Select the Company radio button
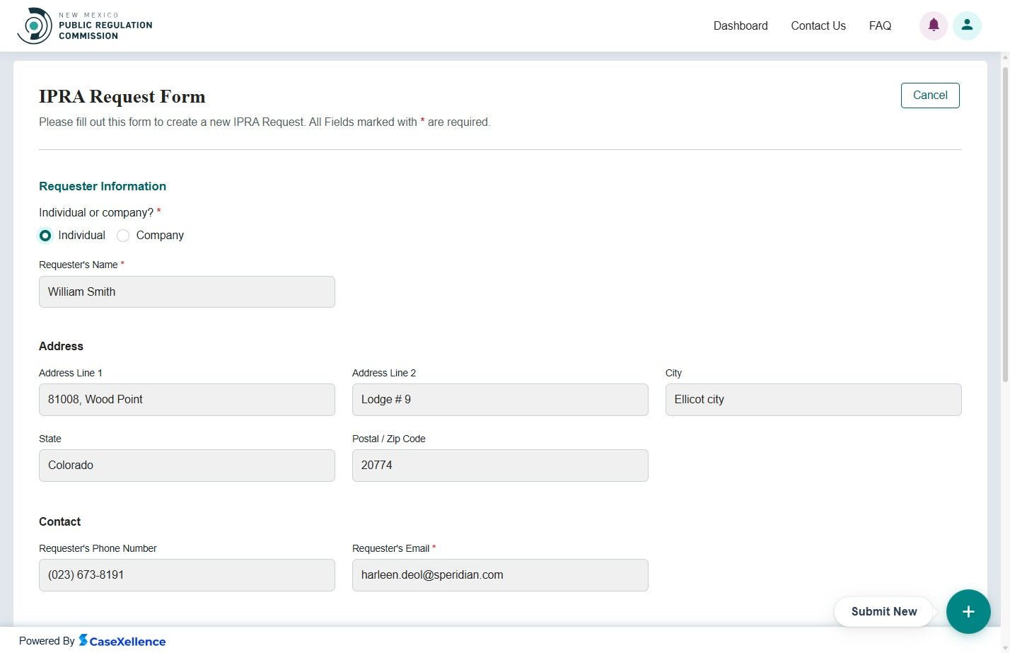Screen dimensions: 1010x653 point(122,235)
